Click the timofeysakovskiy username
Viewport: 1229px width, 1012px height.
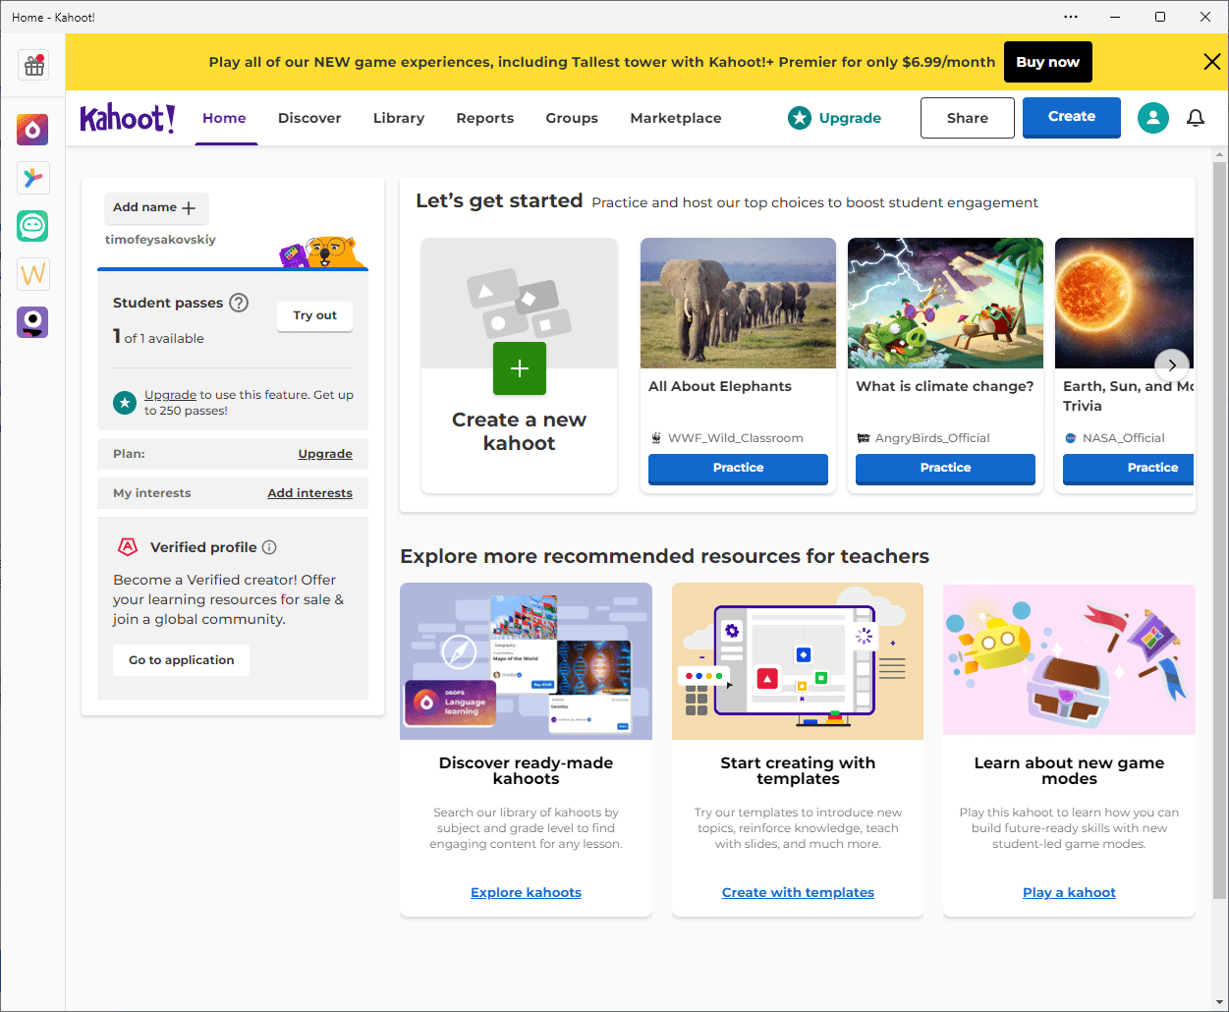pyautogui.click(x=160, y=240)
